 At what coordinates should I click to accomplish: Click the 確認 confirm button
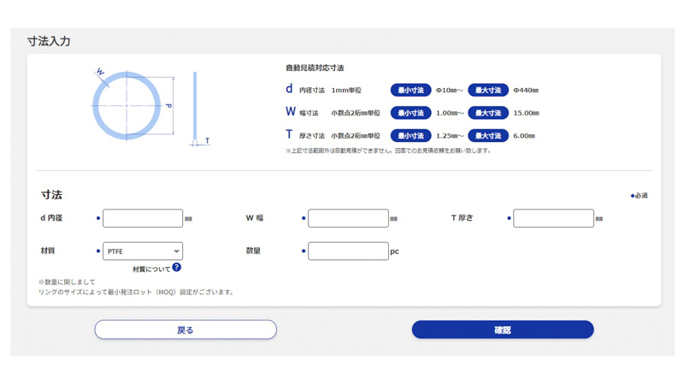point(503,329)
